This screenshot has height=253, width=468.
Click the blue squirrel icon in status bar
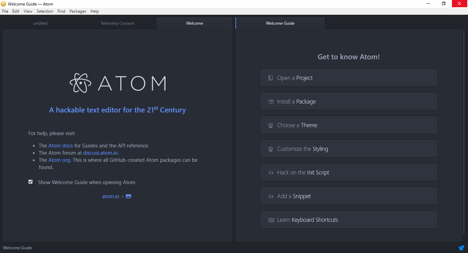click(x=461, y=248)
